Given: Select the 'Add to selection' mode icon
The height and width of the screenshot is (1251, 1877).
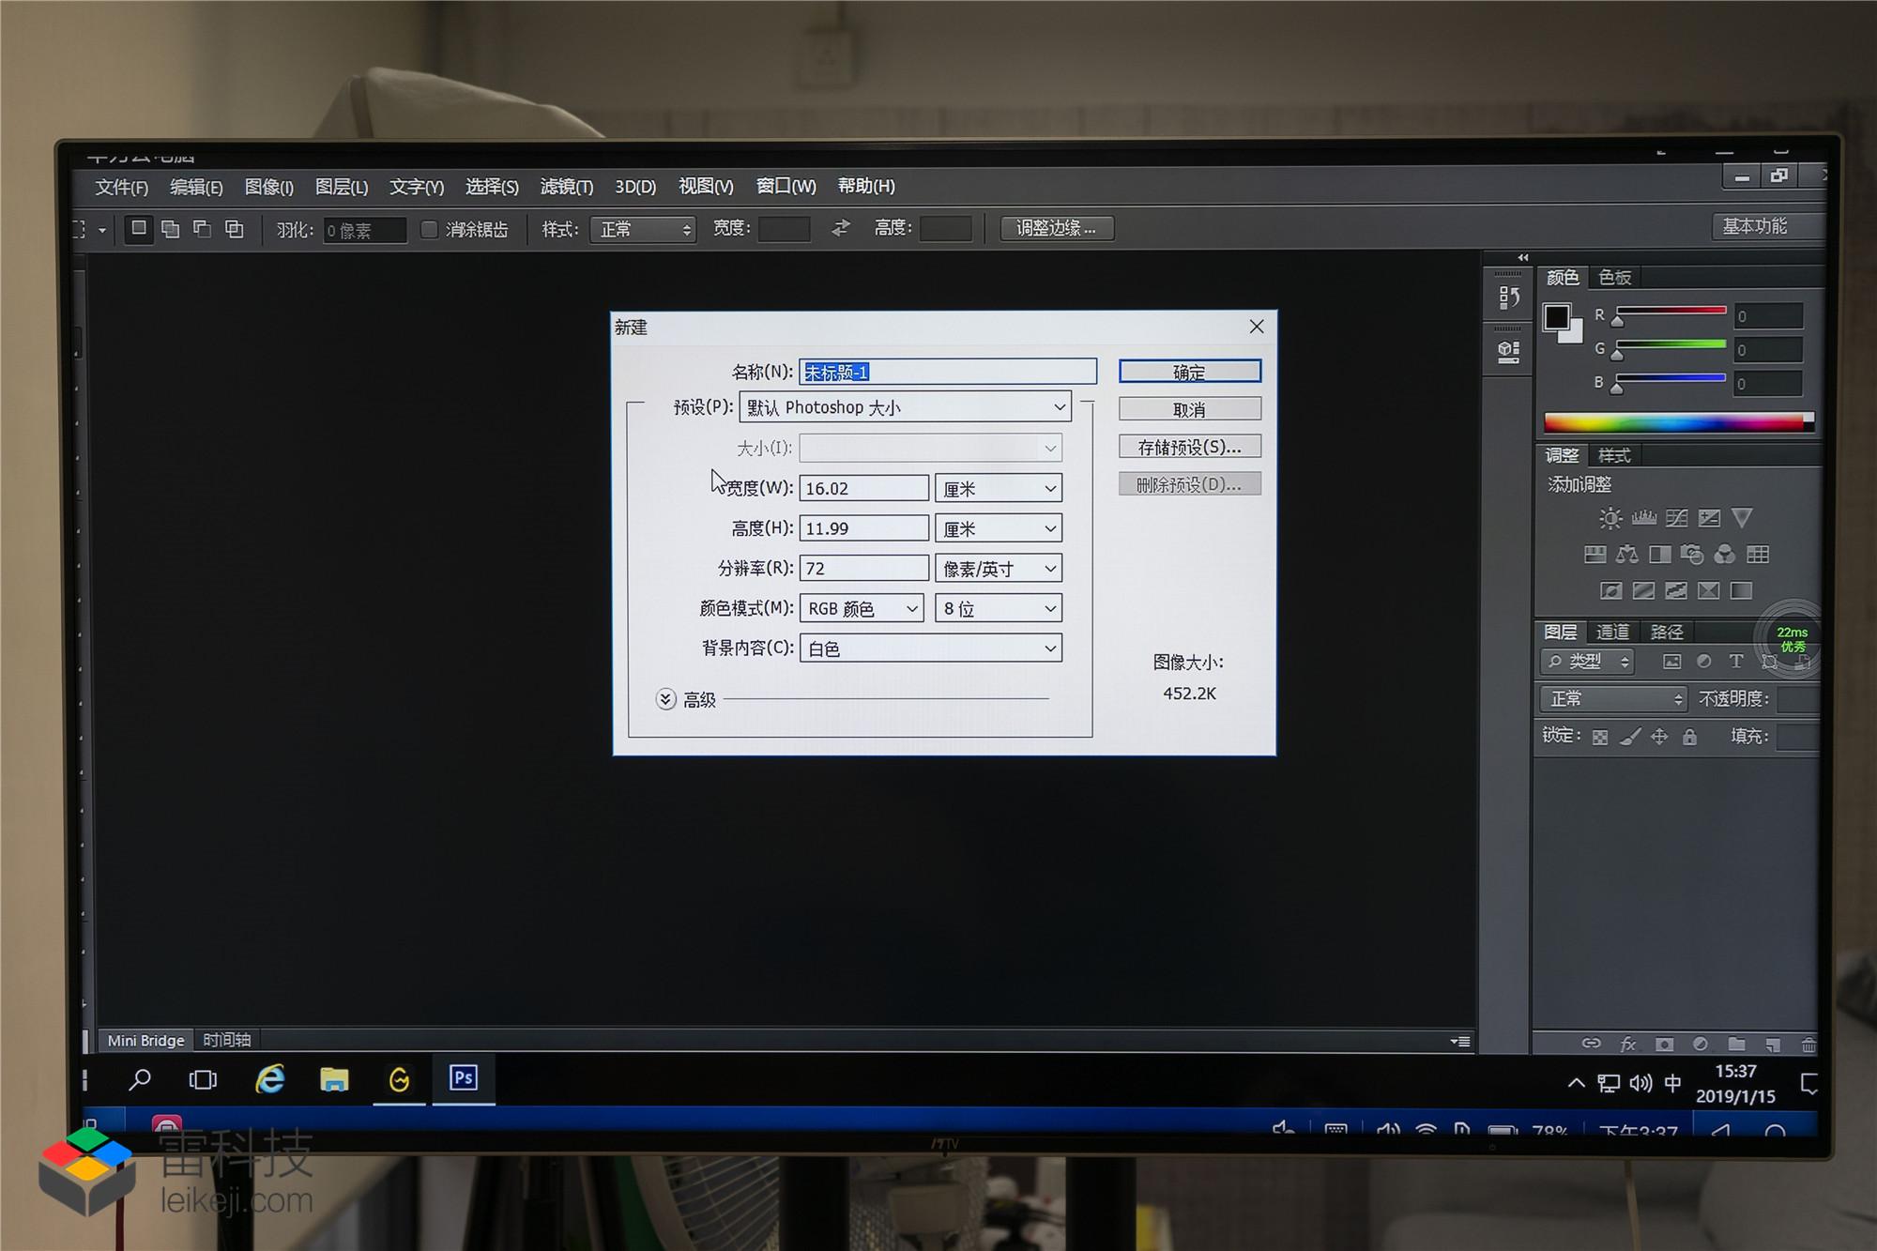Looking at the screenshot, I should (x=171, y=229).
